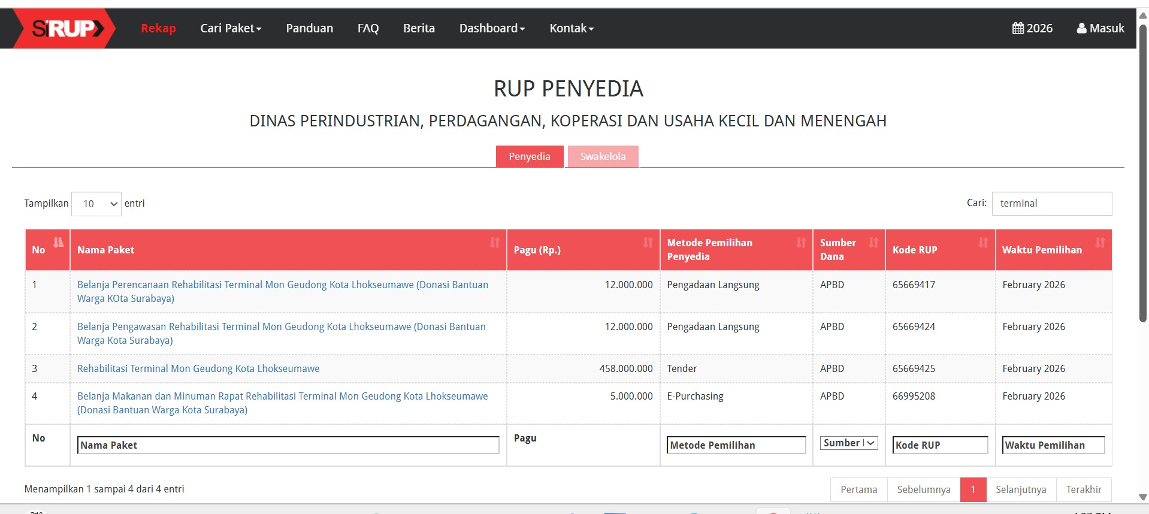
Task: Open the Rekap menu item
Action: tap(158, 28)
